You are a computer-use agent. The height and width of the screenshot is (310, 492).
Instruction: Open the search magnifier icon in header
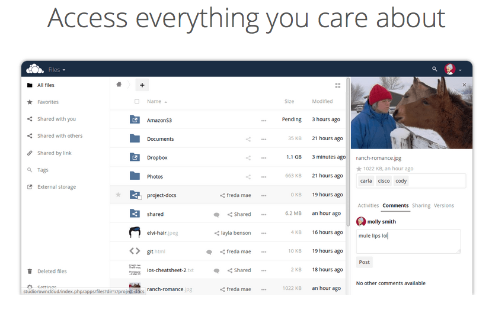[x=435, y=69]
